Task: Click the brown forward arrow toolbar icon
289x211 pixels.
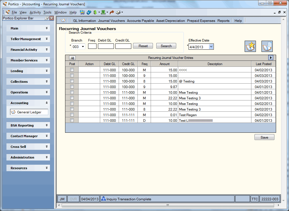Action: 112,12
